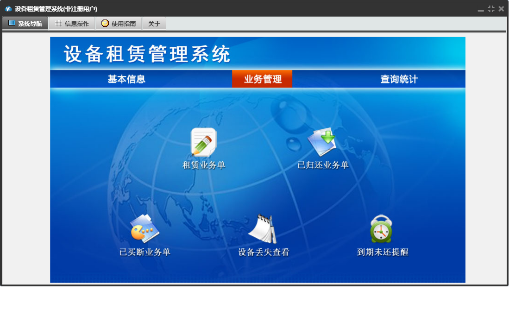Click the 到期未还提醒 alarm clock icon
Viewport: 509px width, 335px height.
[x=382, y=229]
